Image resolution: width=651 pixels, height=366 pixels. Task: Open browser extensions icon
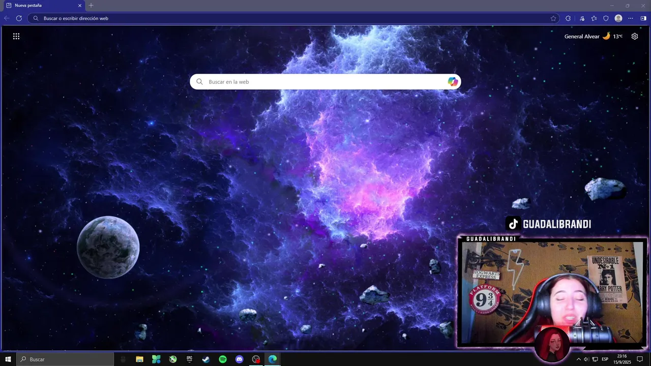click(x=568, y=18)
